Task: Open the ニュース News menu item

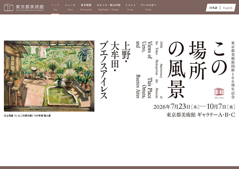Action: tap(70, 7)
